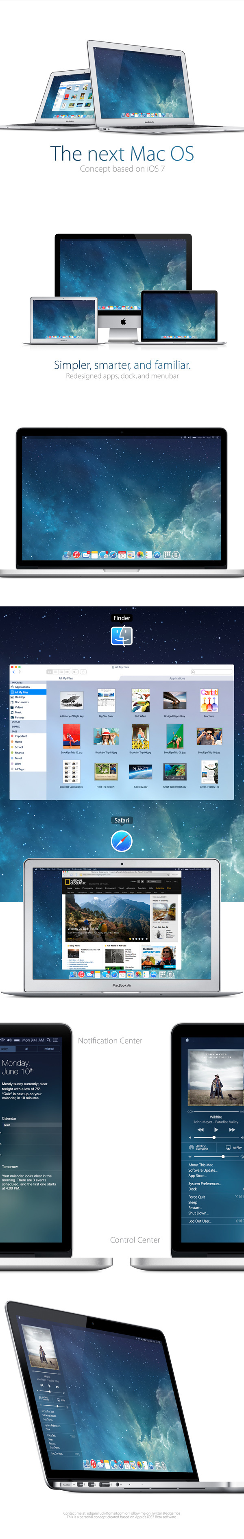The image size is (244, 1539).
Task: Choose the Finance tag in Finder sidebar
Action: (28, 753)
